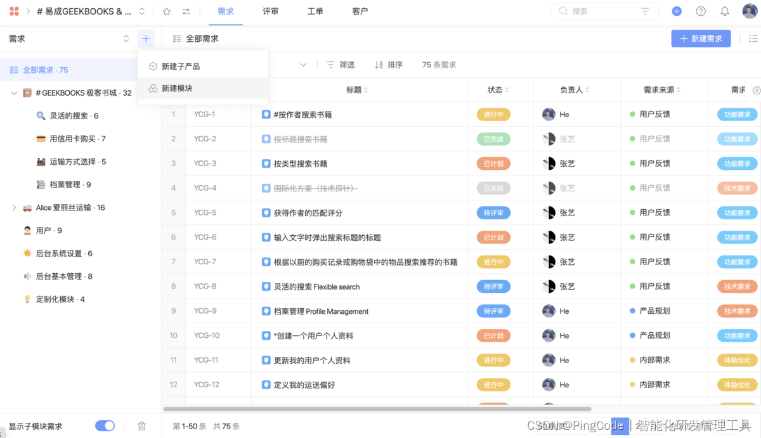Click the shield icon of #按作者搜索书籍 row
761x438 pixels.
click(266, 115)
